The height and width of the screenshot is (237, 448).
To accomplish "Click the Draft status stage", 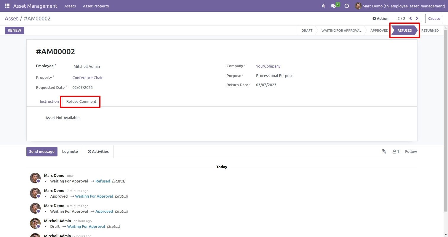I will pos(307,31).
